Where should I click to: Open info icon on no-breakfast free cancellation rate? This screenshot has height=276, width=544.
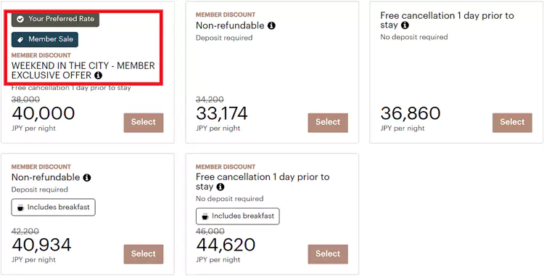[x=405, y=25]
